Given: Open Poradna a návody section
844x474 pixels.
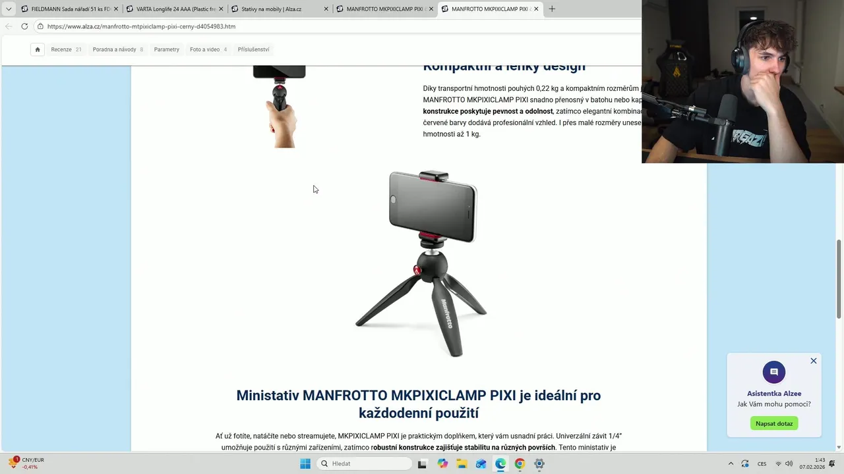Looking at the screenshot, I should (x=117, y=49).
